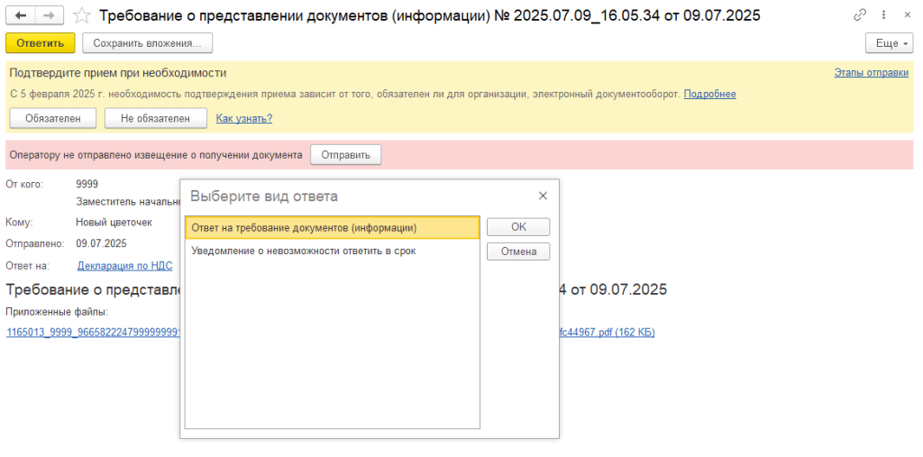Select 'Уведомление о невозможности ответить в срок'
The image size is (923, 457).
(x=304, y=251)
